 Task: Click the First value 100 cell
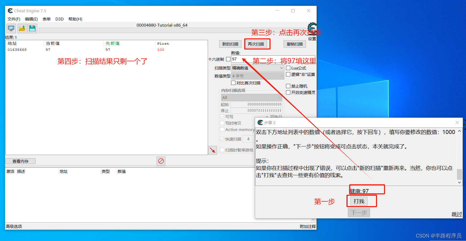pyautogui.click(x=161, y=50)
